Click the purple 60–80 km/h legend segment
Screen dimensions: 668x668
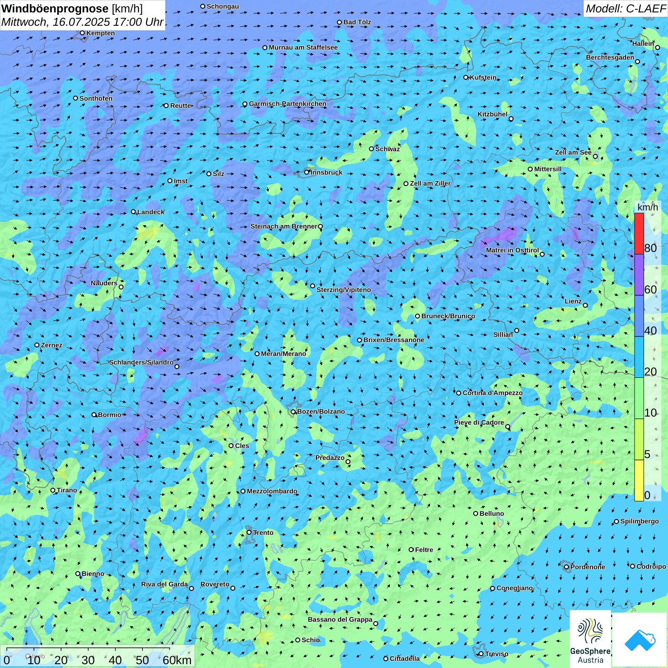click(x=639, y=275)
